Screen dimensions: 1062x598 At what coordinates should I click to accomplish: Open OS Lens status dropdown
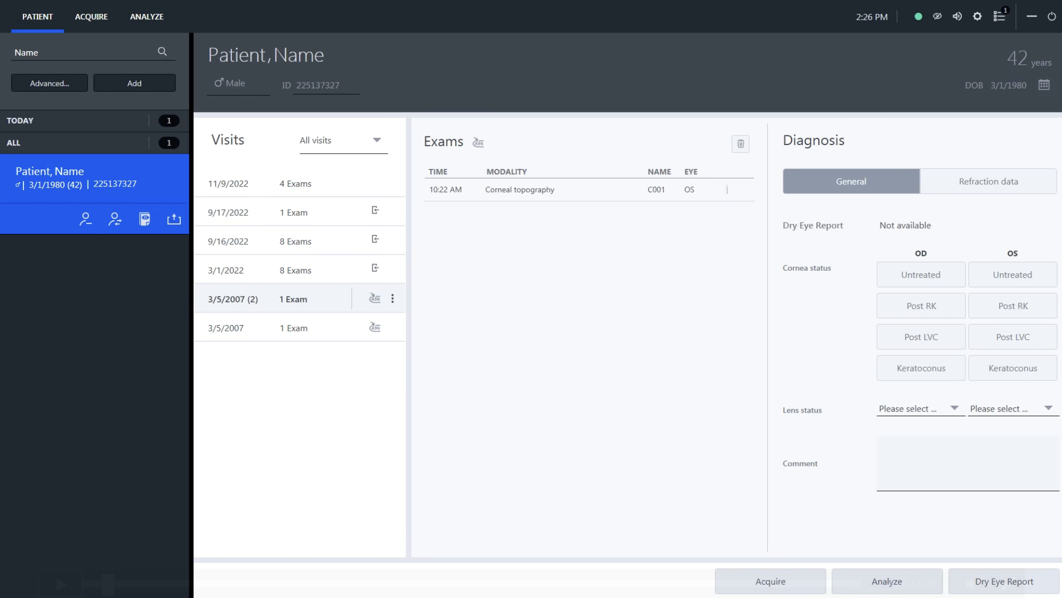pos(1013,409)
